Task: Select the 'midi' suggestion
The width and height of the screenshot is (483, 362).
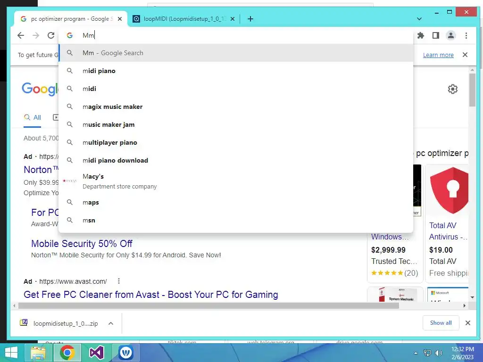Action: tap(236, 89)
